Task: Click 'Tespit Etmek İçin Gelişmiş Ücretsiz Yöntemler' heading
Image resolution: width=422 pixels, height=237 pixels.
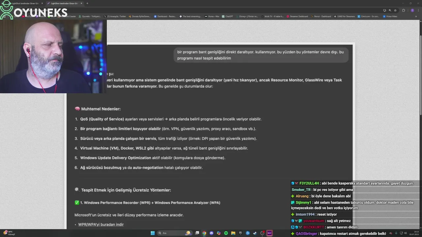Action: coord(126,190)
